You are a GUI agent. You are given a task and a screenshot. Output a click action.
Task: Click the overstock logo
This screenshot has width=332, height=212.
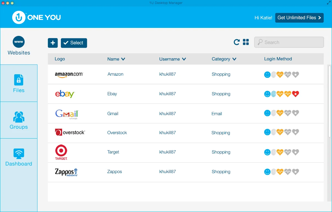pyautogui.click(x=70, y=132)
